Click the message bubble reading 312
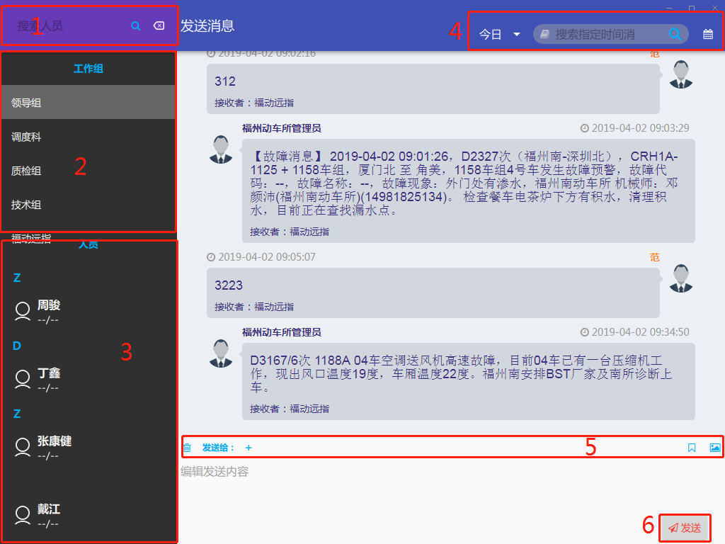Screen dimensions: 725x544 [x=433, y=89]
